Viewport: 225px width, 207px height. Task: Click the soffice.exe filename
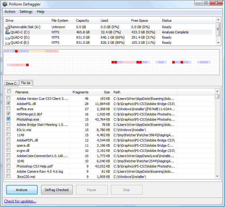pyautogui.click(x=25, y=109)
